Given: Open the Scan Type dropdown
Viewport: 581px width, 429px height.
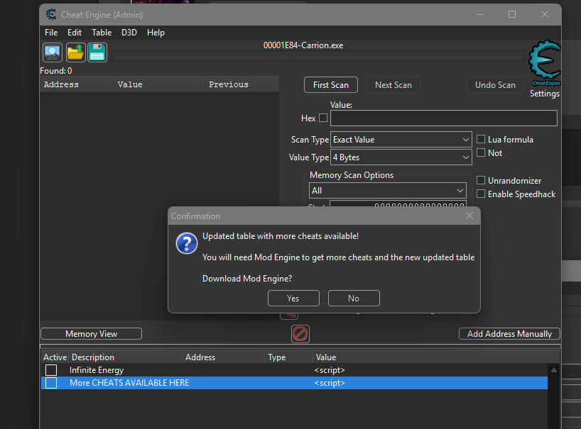Looking at the screenshot, I should (x=401, y=140).
